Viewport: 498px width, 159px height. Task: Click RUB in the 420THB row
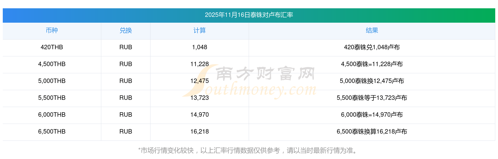click(x=126, y=47)
